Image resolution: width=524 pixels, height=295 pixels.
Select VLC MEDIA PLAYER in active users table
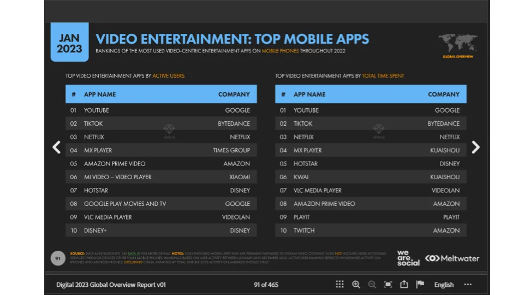108,217
